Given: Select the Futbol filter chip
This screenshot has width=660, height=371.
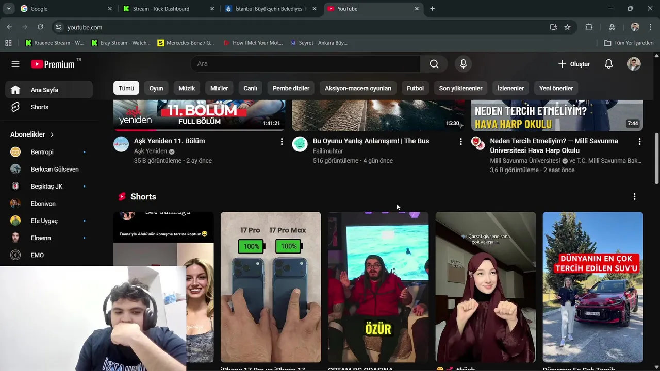Looking at the screenshot, I should pyautogui.click(x=415, y=88).
